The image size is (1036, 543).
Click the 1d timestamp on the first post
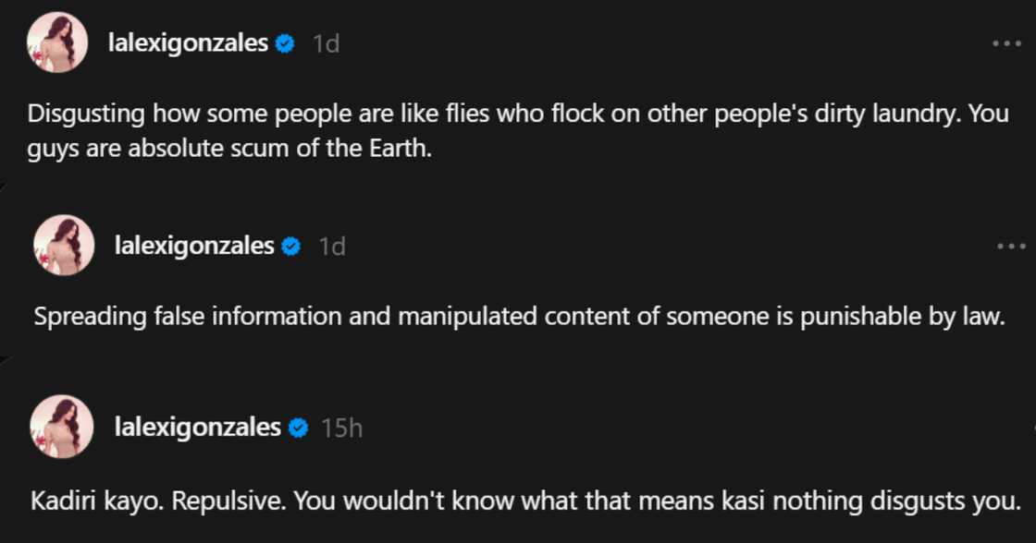point(326,43)
